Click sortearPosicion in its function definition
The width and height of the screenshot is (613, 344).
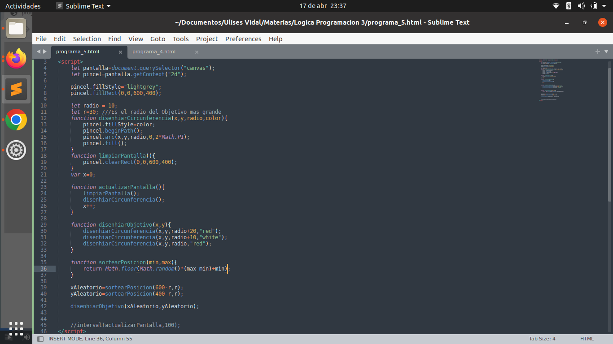coord(123,262)
